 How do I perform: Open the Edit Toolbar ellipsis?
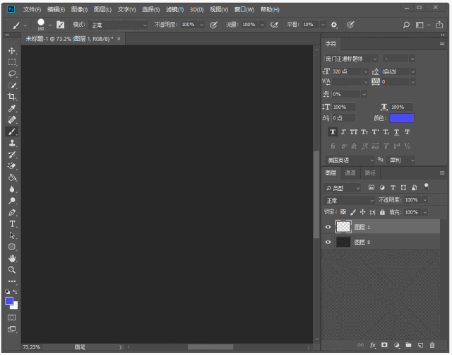[12, 281]
